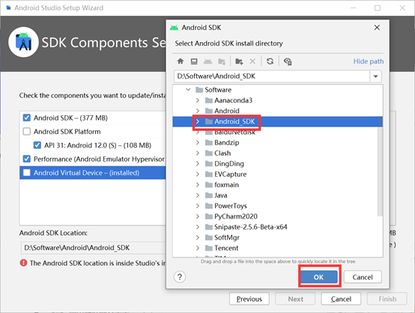Click the delete (X) toolbar icon
This screenshot has height=313, width=415.
click(x=252, y=61)
